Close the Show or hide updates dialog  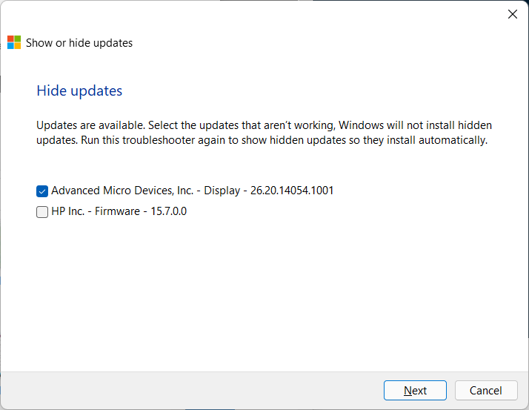(x=512, y=14)
